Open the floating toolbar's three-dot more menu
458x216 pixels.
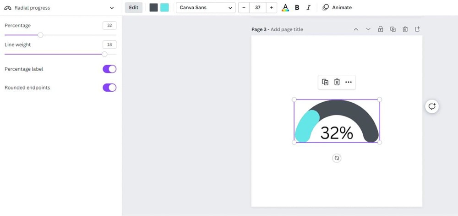349,82
